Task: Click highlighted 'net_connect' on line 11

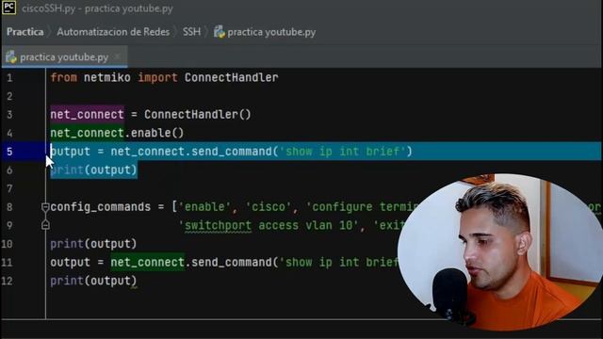Action: [x=148, y=262]
